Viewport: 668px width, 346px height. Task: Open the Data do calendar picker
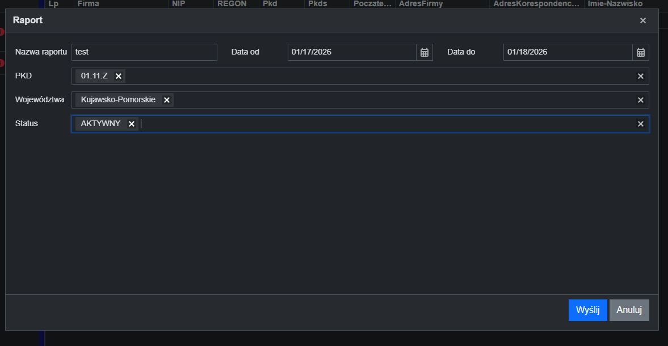(640, 52)
